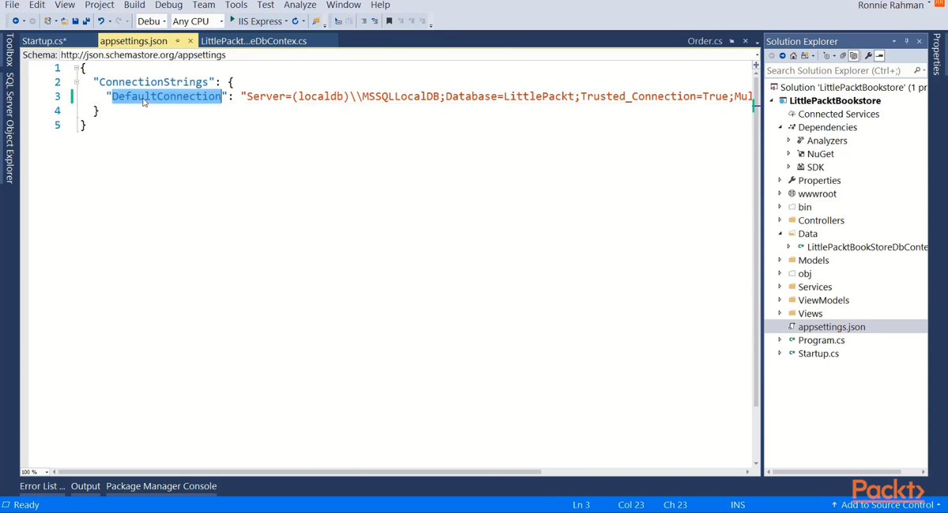The height and width of the screenshot is (513, 948).
Task: Click the Open File toolbar icon
Action: tap(65, 21)
